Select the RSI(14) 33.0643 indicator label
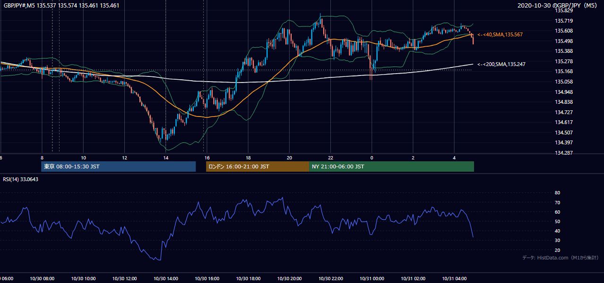The width and height of the screenshot is (604, 283). pyautogui.click(x=20, y=179)
